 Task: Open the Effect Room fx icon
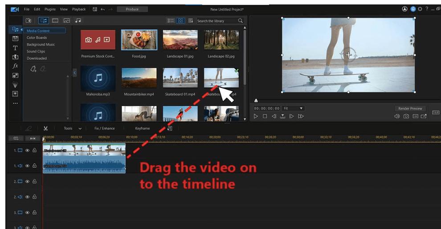pyautogui.click(x=15, y=66)
